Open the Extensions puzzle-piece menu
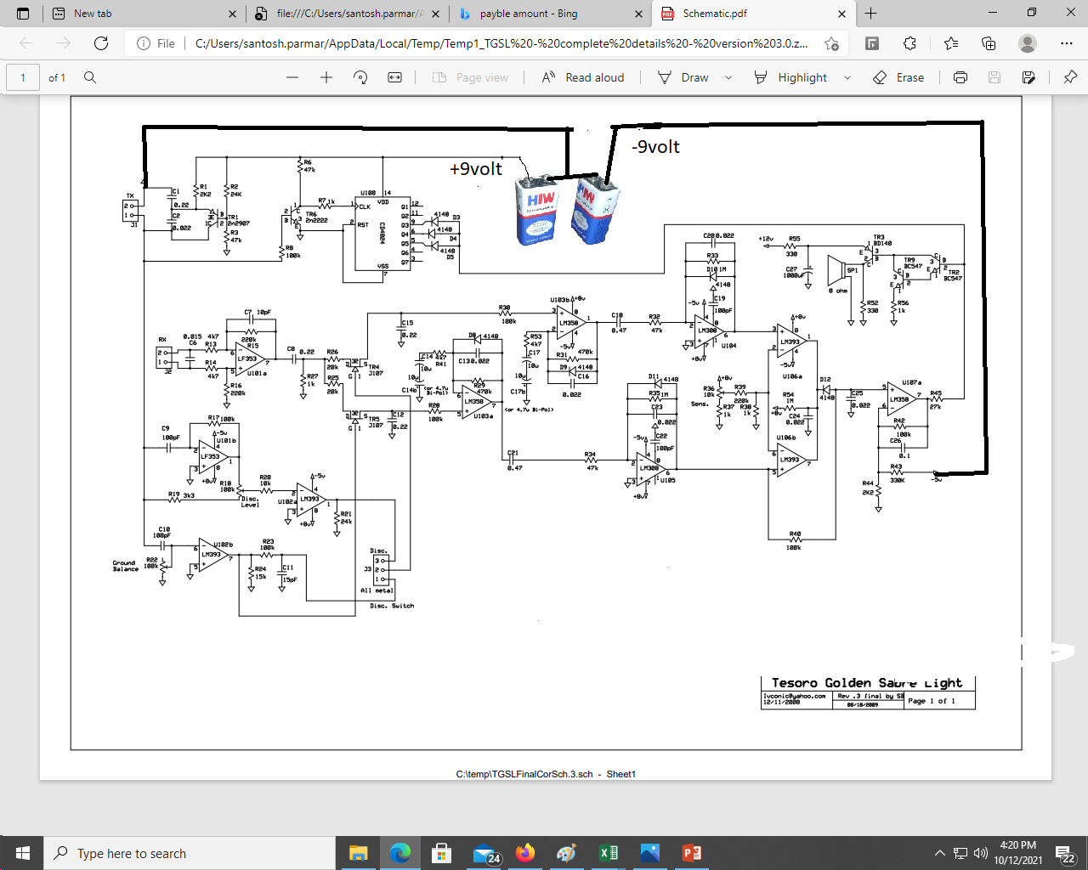Screen dimensions: 1088x870 (909, 43)
